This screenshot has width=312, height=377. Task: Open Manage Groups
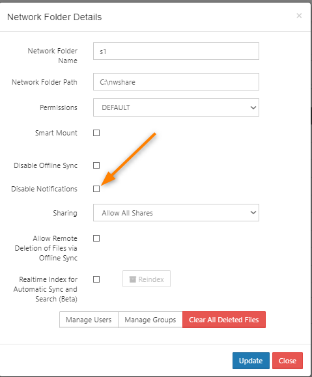click(150, 320)
